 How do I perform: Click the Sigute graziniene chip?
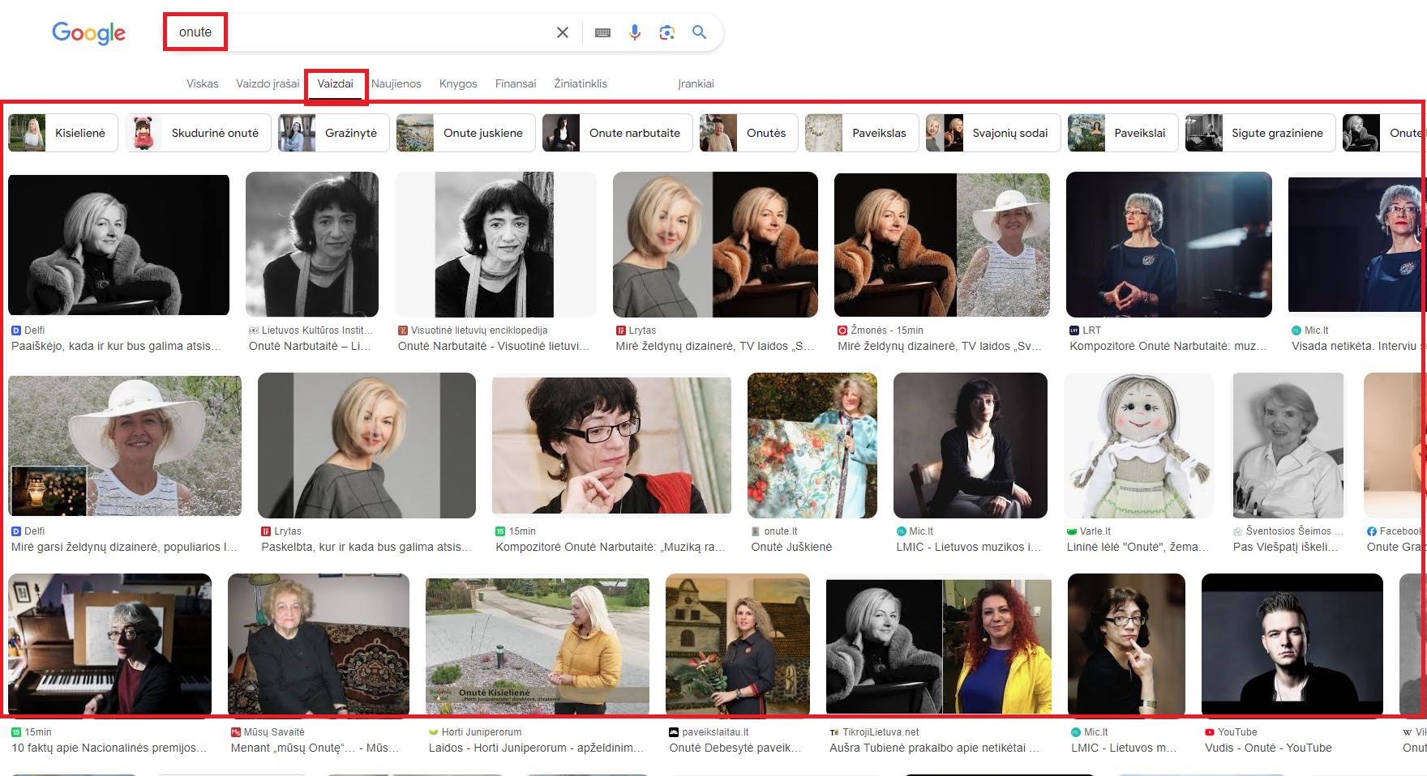coord(1260,133)
